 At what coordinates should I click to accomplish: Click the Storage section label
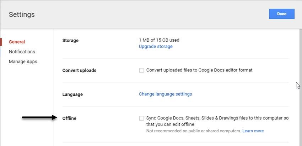pos(70,40)
